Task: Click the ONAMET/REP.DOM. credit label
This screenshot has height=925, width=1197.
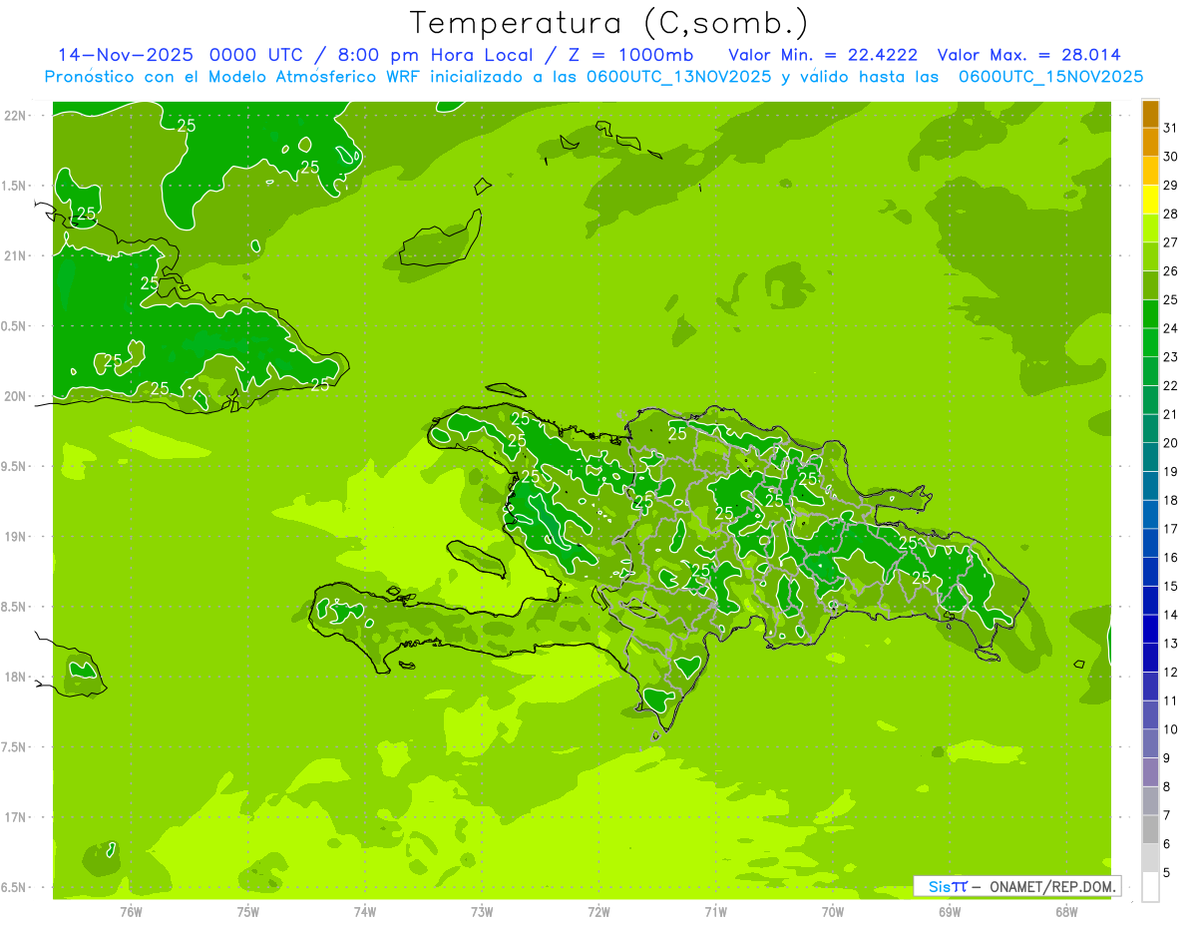Action: [x=1053, y=886]
